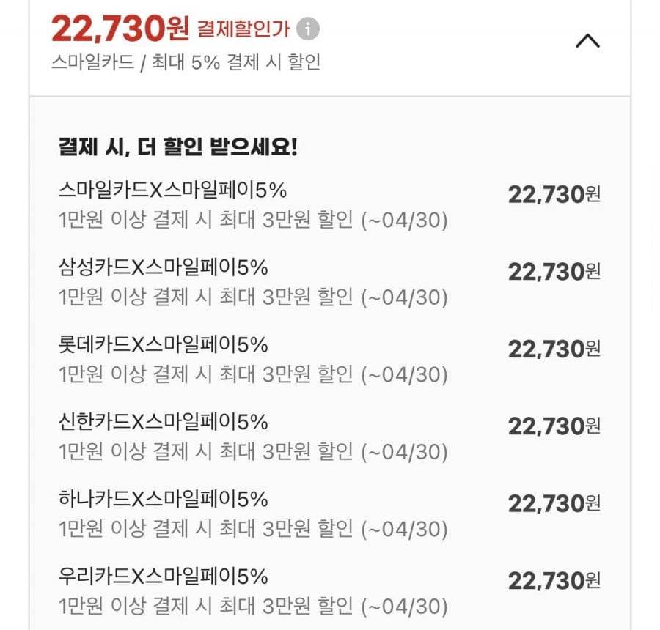The height and width of the screenshot is (630, 660).
Task: Click the 결제 시, 더 할인 받으세요! heading
Action: [x=178, y=147]
